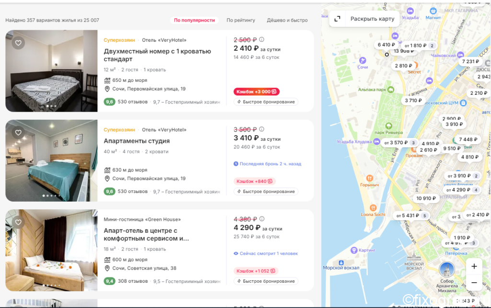
Task: Click Быстрое бронирование for Двухместный номер
Action: (266, 102)
